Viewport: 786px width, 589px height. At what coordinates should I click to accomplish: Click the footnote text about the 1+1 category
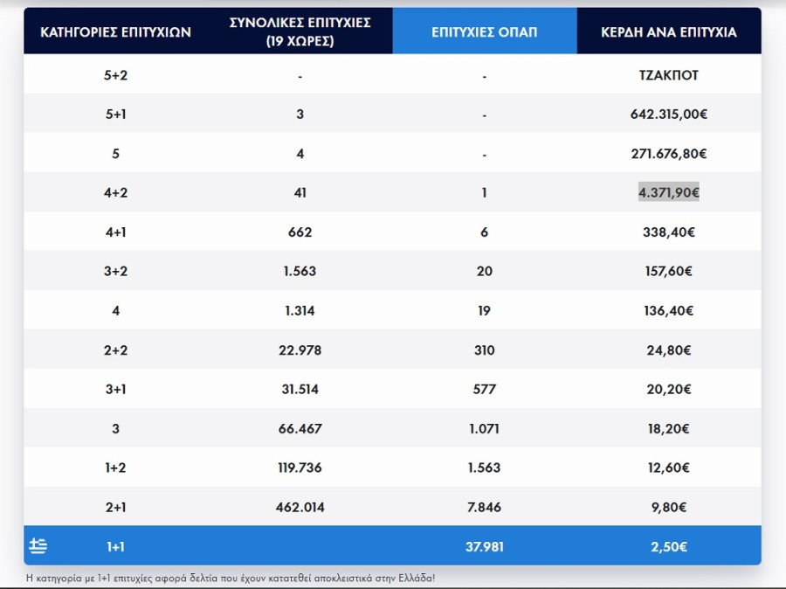(231, 578)
